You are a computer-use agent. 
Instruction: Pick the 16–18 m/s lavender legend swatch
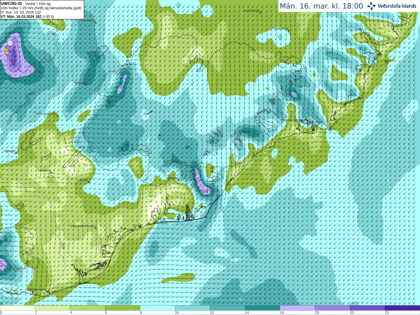(297, 308)
